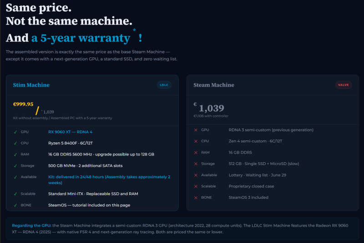
Task: Click the red X beside Lottery Waiting list row
Action: pyautogui.click(x=196, y=175)
